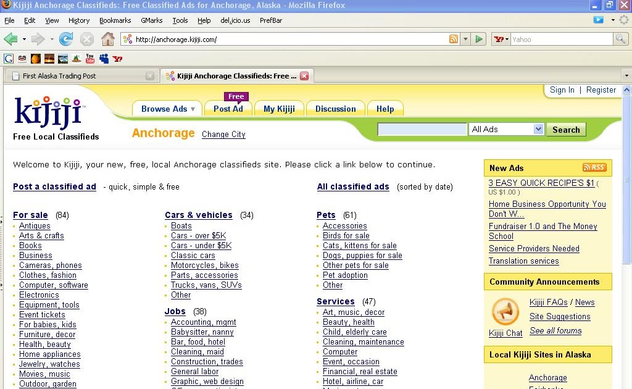Open the sunset picture bookmark icon
The width and height of the screenshot is (632, 389).
pyautogui.click(x=49, y=59)
